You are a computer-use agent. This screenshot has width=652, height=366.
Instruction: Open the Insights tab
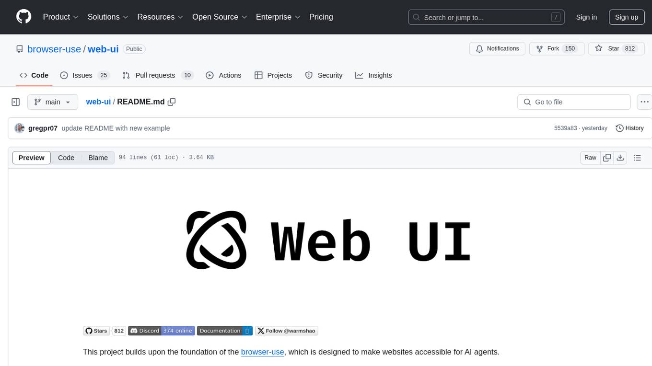373,75
